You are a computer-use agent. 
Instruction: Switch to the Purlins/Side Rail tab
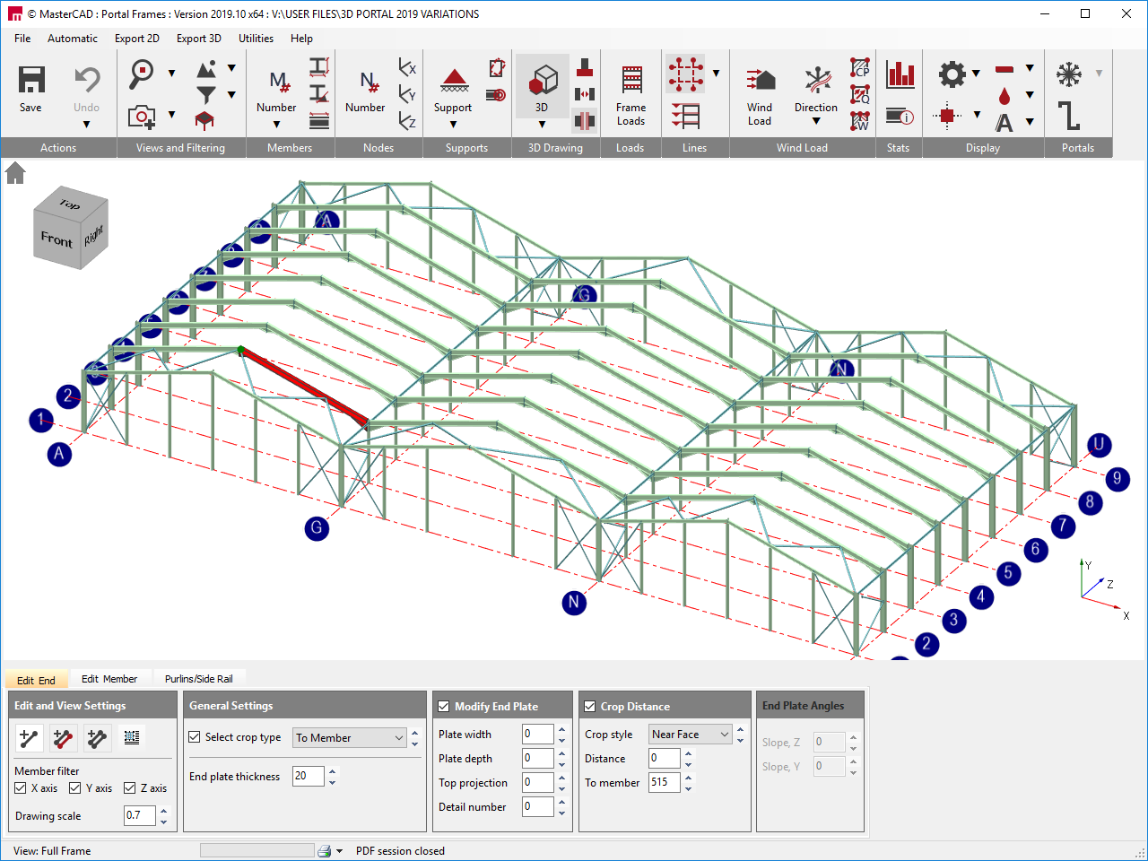click(x=198, y=679)
